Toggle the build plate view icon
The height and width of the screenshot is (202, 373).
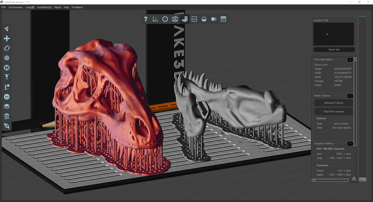185,19
